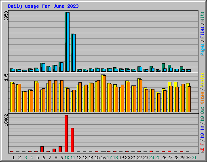Viewport: 207px width, 162px height.
Task: Click day 3 on the x-axis
Action: 25,158
